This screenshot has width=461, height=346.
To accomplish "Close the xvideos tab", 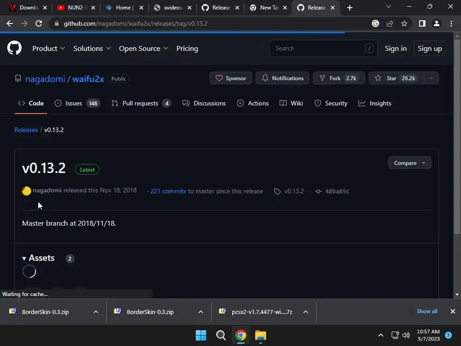I will pos(190,8).
